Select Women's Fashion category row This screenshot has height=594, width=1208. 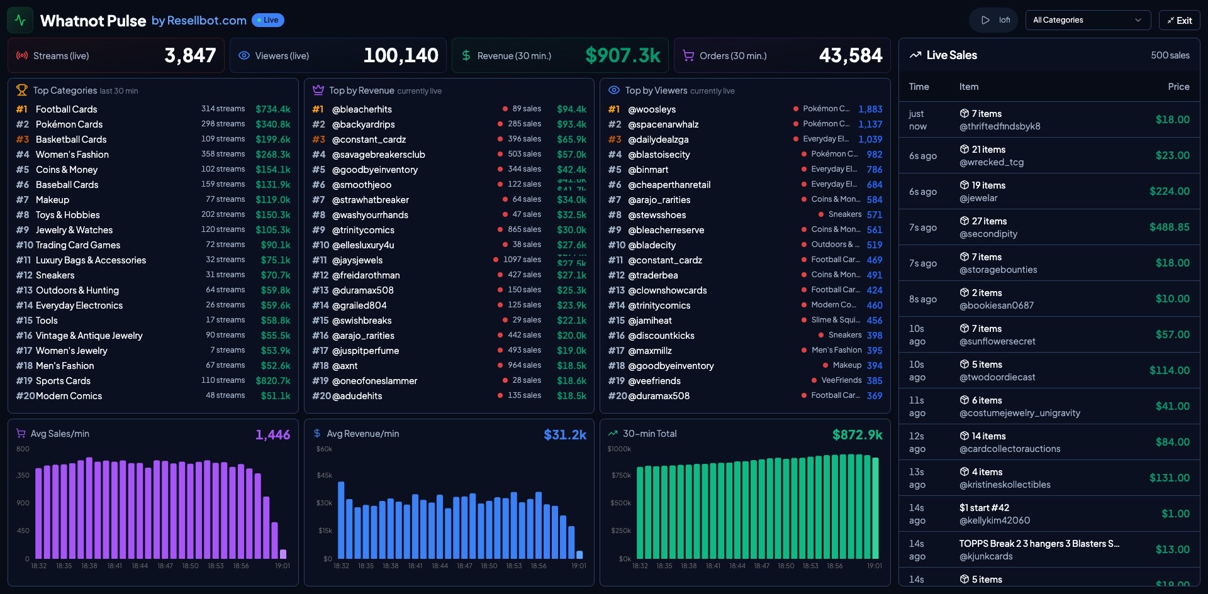tap(153, 154)
